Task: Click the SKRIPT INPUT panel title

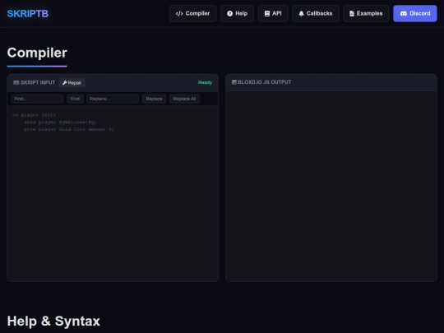Action: (38, 82)
